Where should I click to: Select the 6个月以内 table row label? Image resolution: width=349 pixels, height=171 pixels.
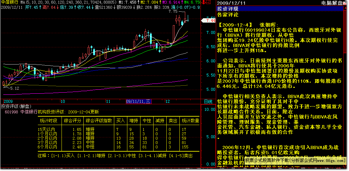point(47,147)
